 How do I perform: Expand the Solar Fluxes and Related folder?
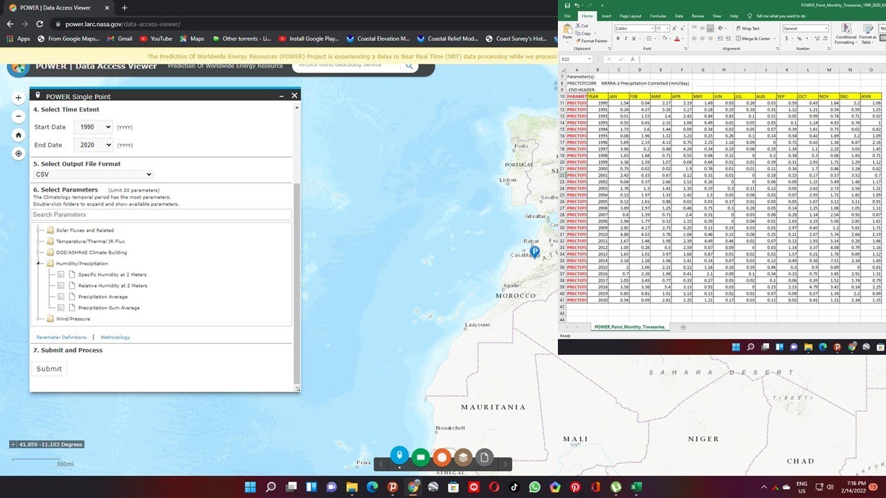point(39,230)
